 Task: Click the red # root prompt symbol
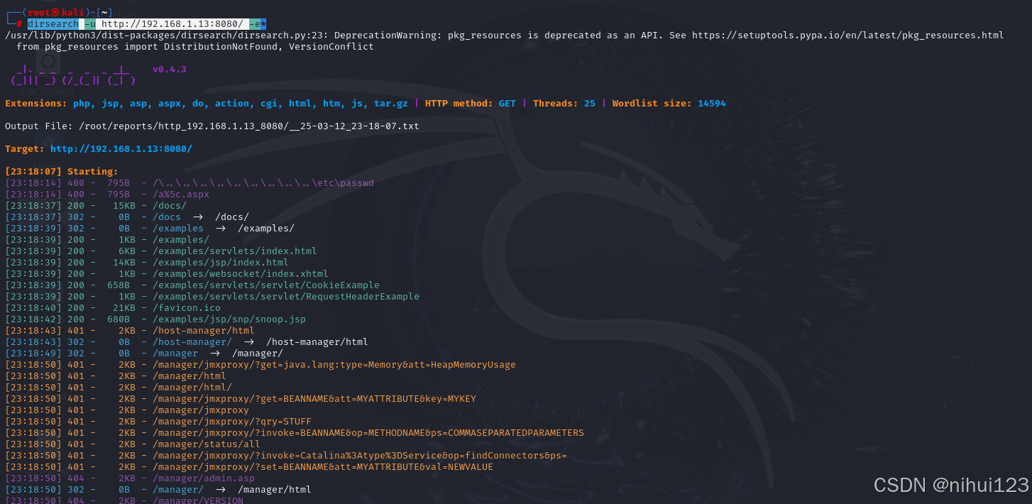point(19,24)
